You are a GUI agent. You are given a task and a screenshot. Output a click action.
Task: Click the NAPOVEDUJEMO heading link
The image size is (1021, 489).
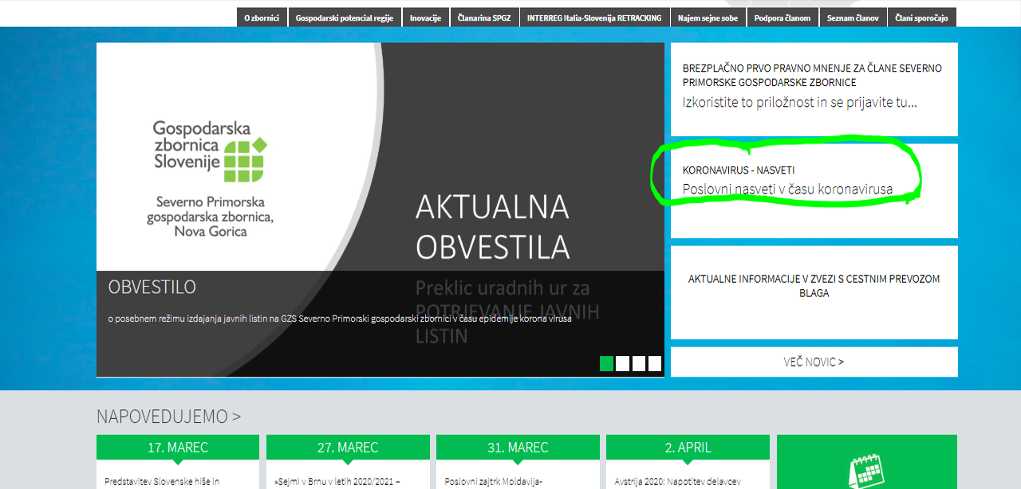point(168,416)
